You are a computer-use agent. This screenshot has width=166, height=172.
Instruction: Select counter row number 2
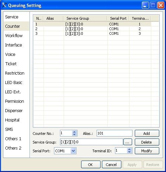pyautogui.click(x=92, y=29)
